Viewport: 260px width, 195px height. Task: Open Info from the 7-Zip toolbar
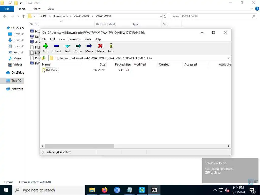point(111,48)
